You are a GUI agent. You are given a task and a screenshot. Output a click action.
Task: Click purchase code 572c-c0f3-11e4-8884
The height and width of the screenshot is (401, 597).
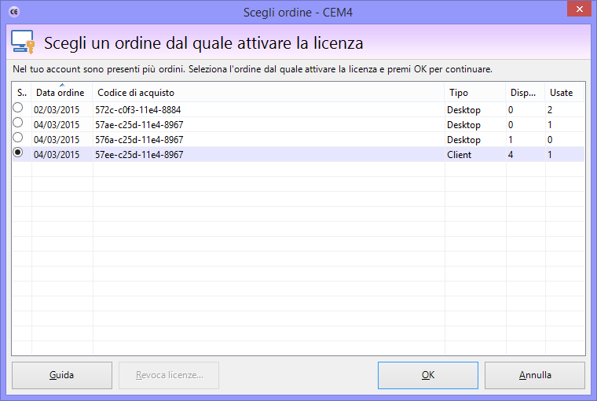[x=137, y=110]
